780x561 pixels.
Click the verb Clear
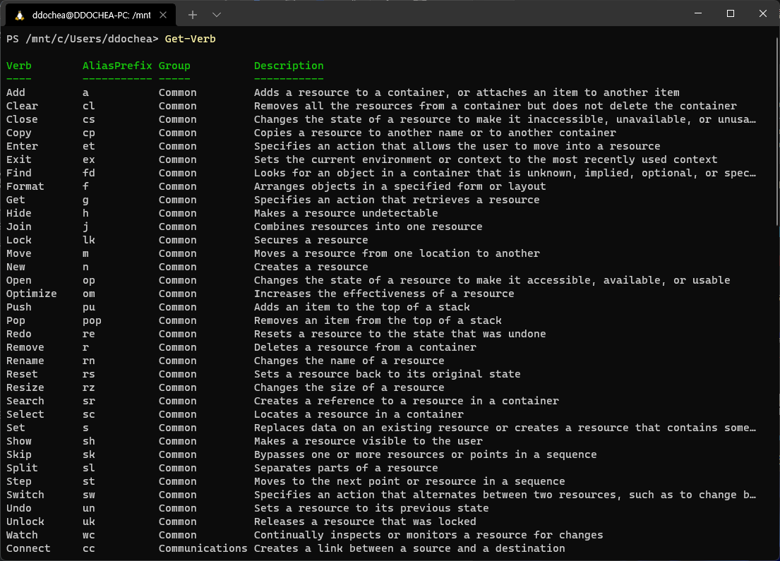click(22, 106)
